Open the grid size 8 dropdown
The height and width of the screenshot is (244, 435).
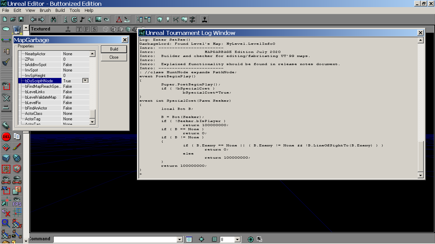tap(238, 239)
